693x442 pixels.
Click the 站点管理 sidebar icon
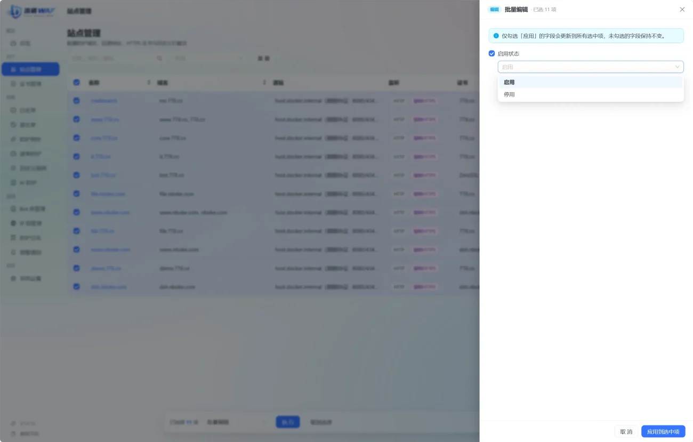13,69
